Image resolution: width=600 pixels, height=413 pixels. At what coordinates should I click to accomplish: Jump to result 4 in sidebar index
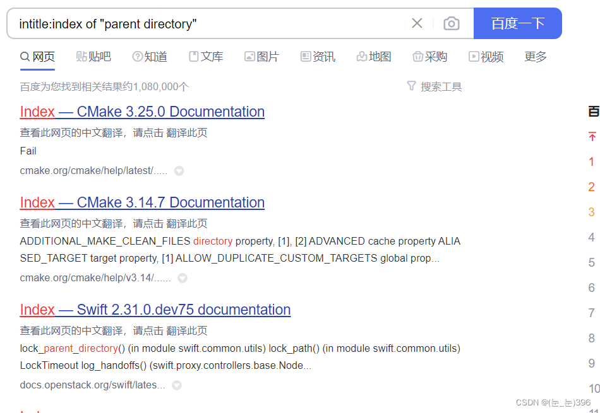592,237
